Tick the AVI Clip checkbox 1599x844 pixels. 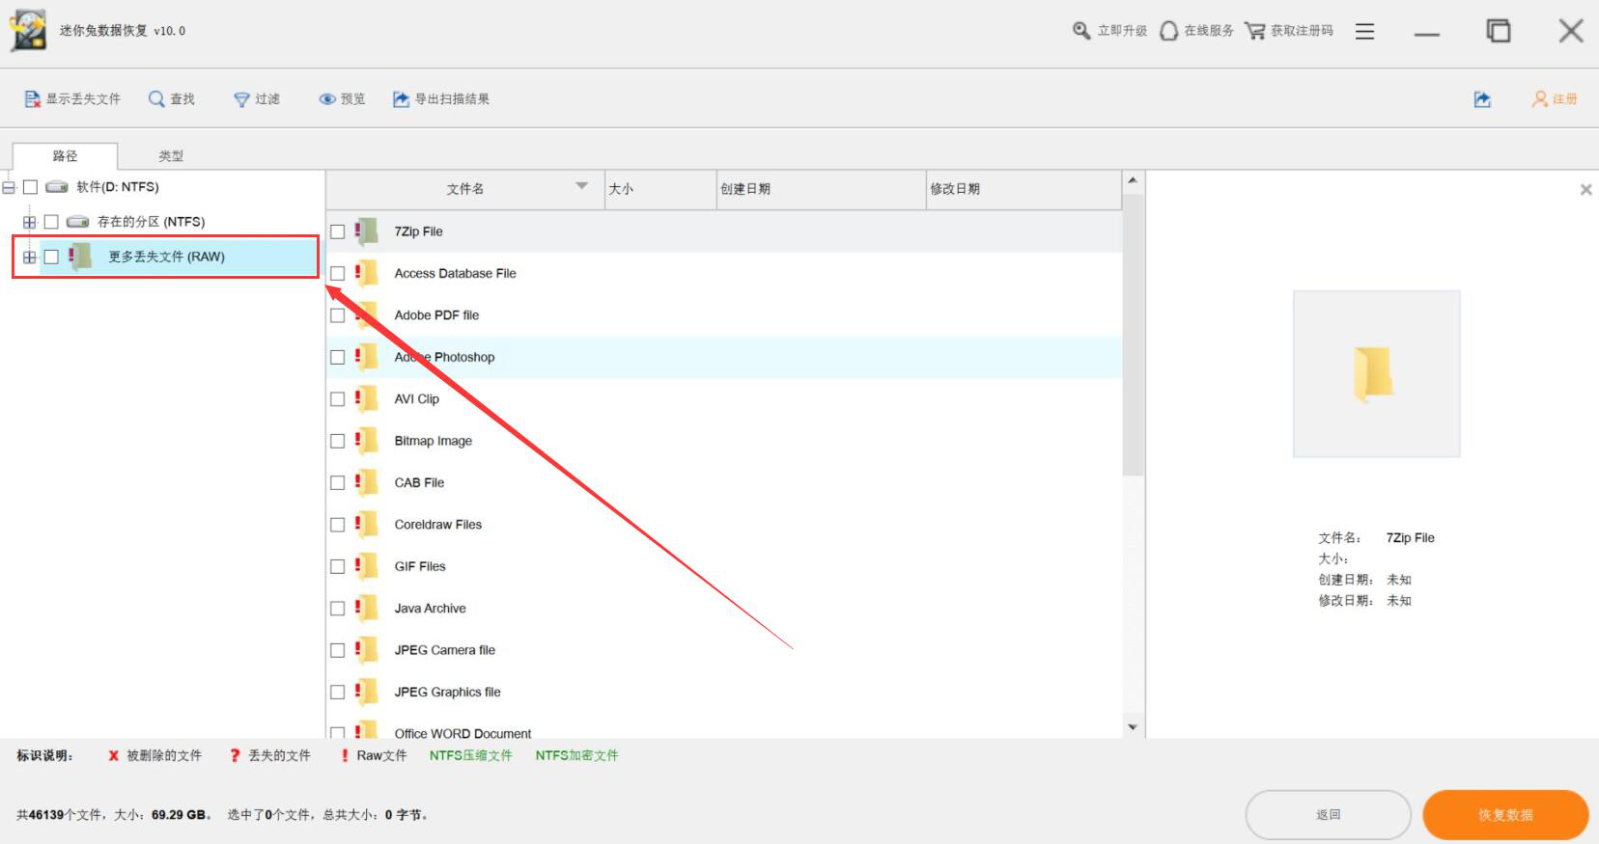pyautogui.click(x=337, y=398)
